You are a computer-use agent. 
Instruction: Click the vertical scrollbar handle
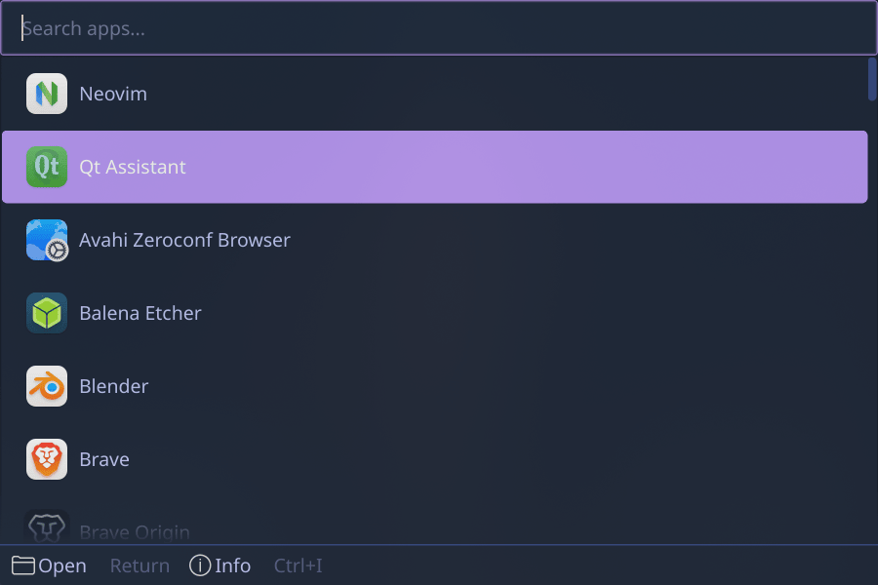click(x=872, y=79)
